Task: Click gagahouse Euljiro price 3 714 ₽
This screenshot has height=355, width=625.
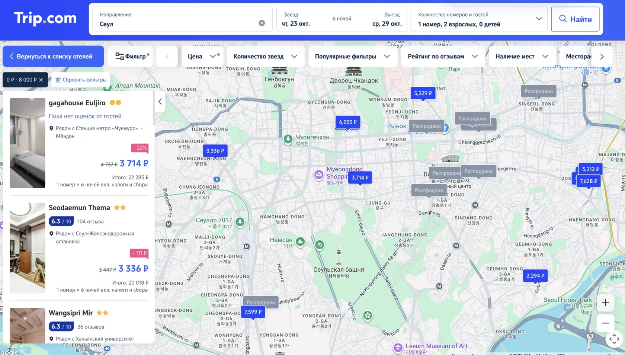Action: tap(134, 163)
